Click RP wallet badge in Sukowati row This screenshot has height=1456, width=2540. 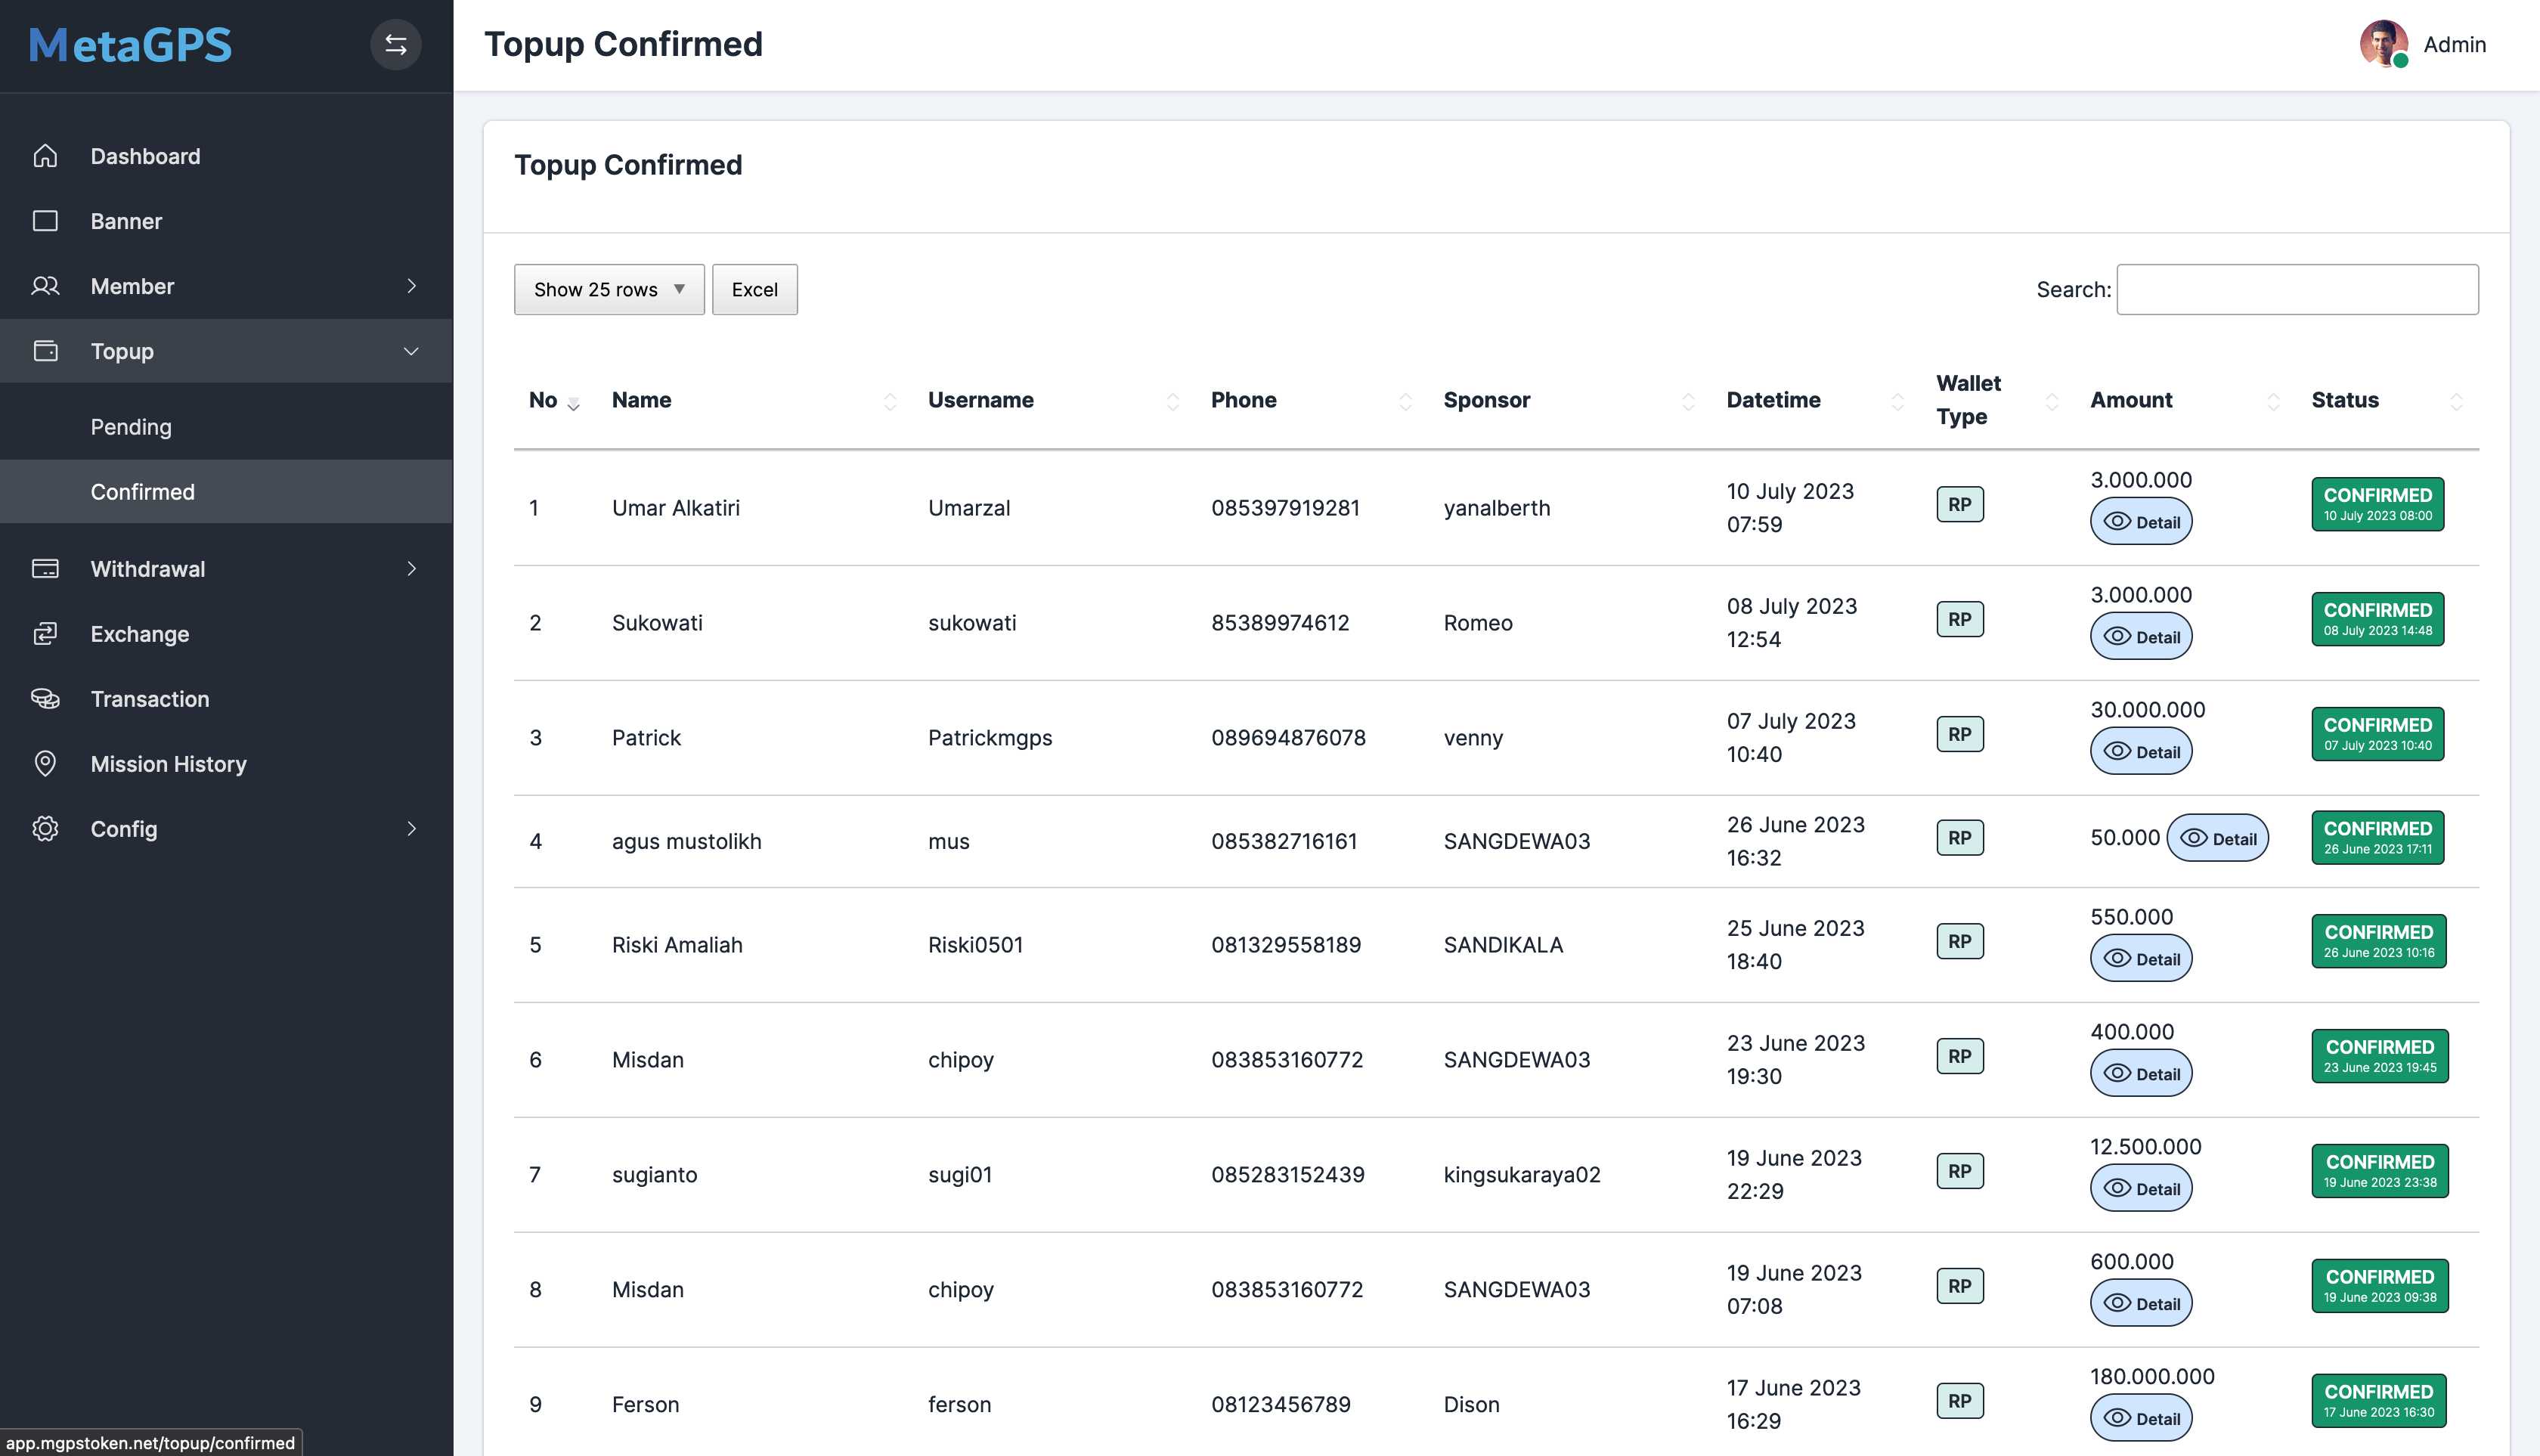(1960, 619)
